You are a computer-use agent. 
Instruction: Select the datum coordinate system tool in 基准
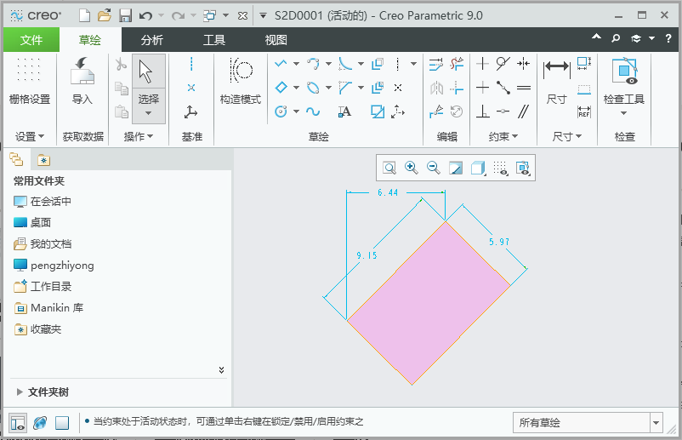190,112
